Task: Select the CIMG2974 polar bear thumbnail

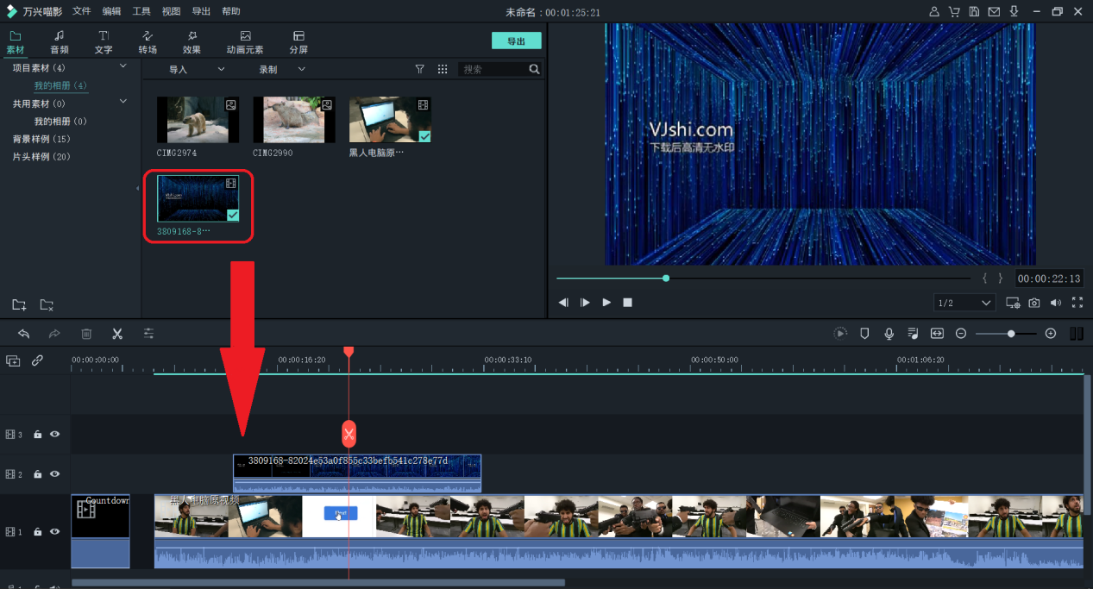Action: pyautogui.click(x=198, y=120)
